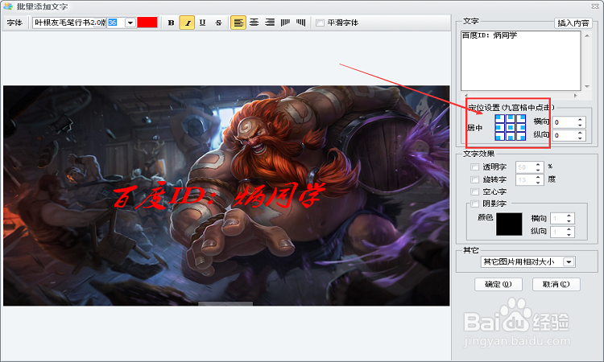604x362 pixels.
Task: Select the align right icon
Action: 270,23
